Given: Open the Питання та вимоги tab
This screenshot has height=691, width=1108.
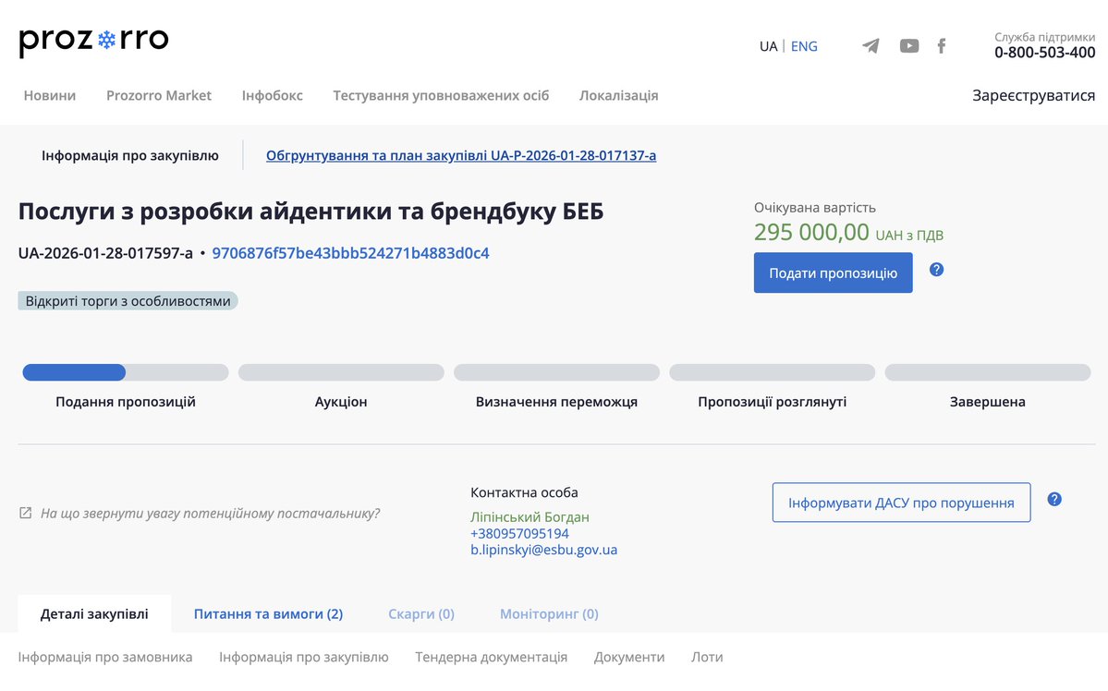Looking at the screenshot, I should coord(268,613).
